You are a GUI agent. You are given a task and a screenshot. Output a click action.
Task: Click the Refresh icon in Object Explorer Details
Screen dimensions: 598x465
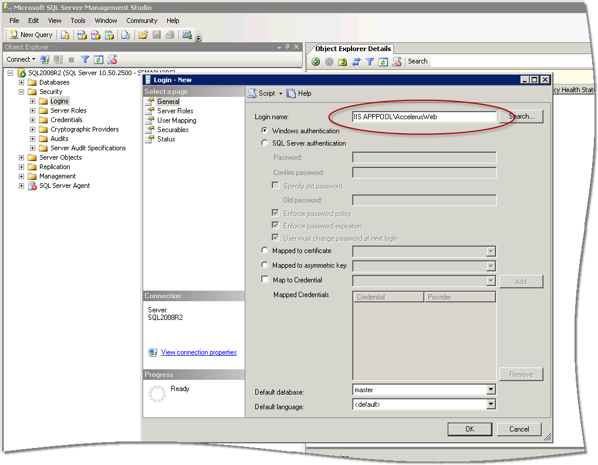(383, 62)
